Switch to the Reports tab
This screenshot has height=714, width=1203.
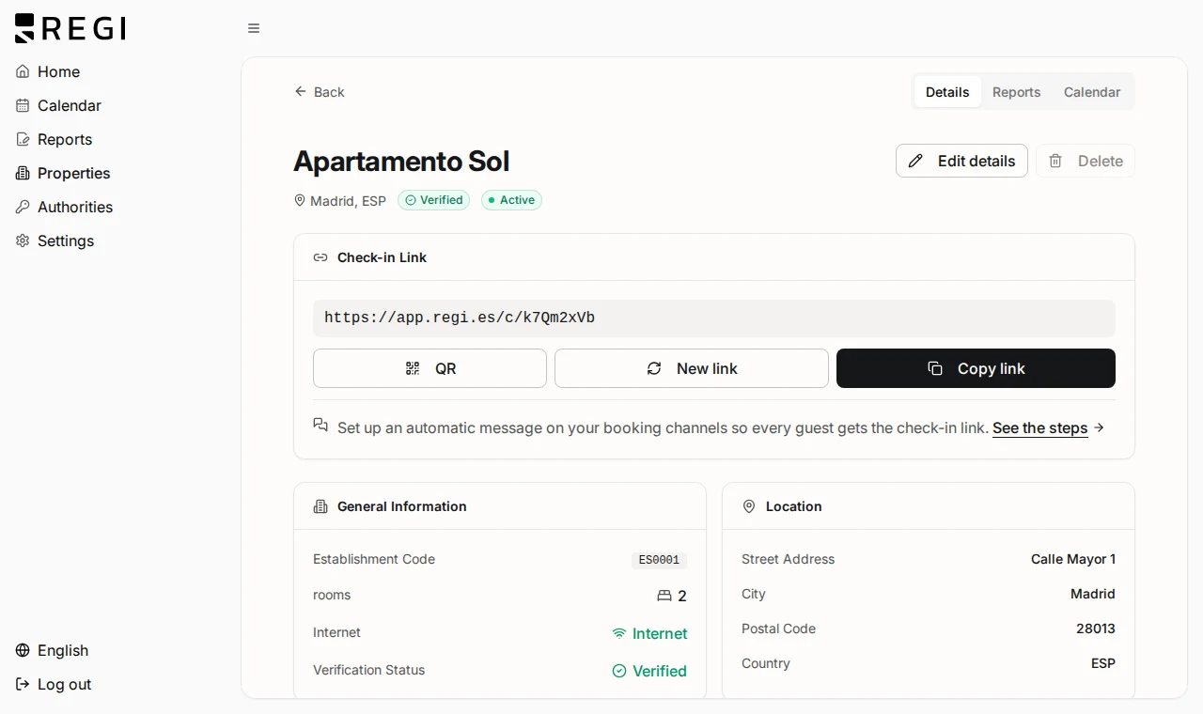(x=1016, y=92)
